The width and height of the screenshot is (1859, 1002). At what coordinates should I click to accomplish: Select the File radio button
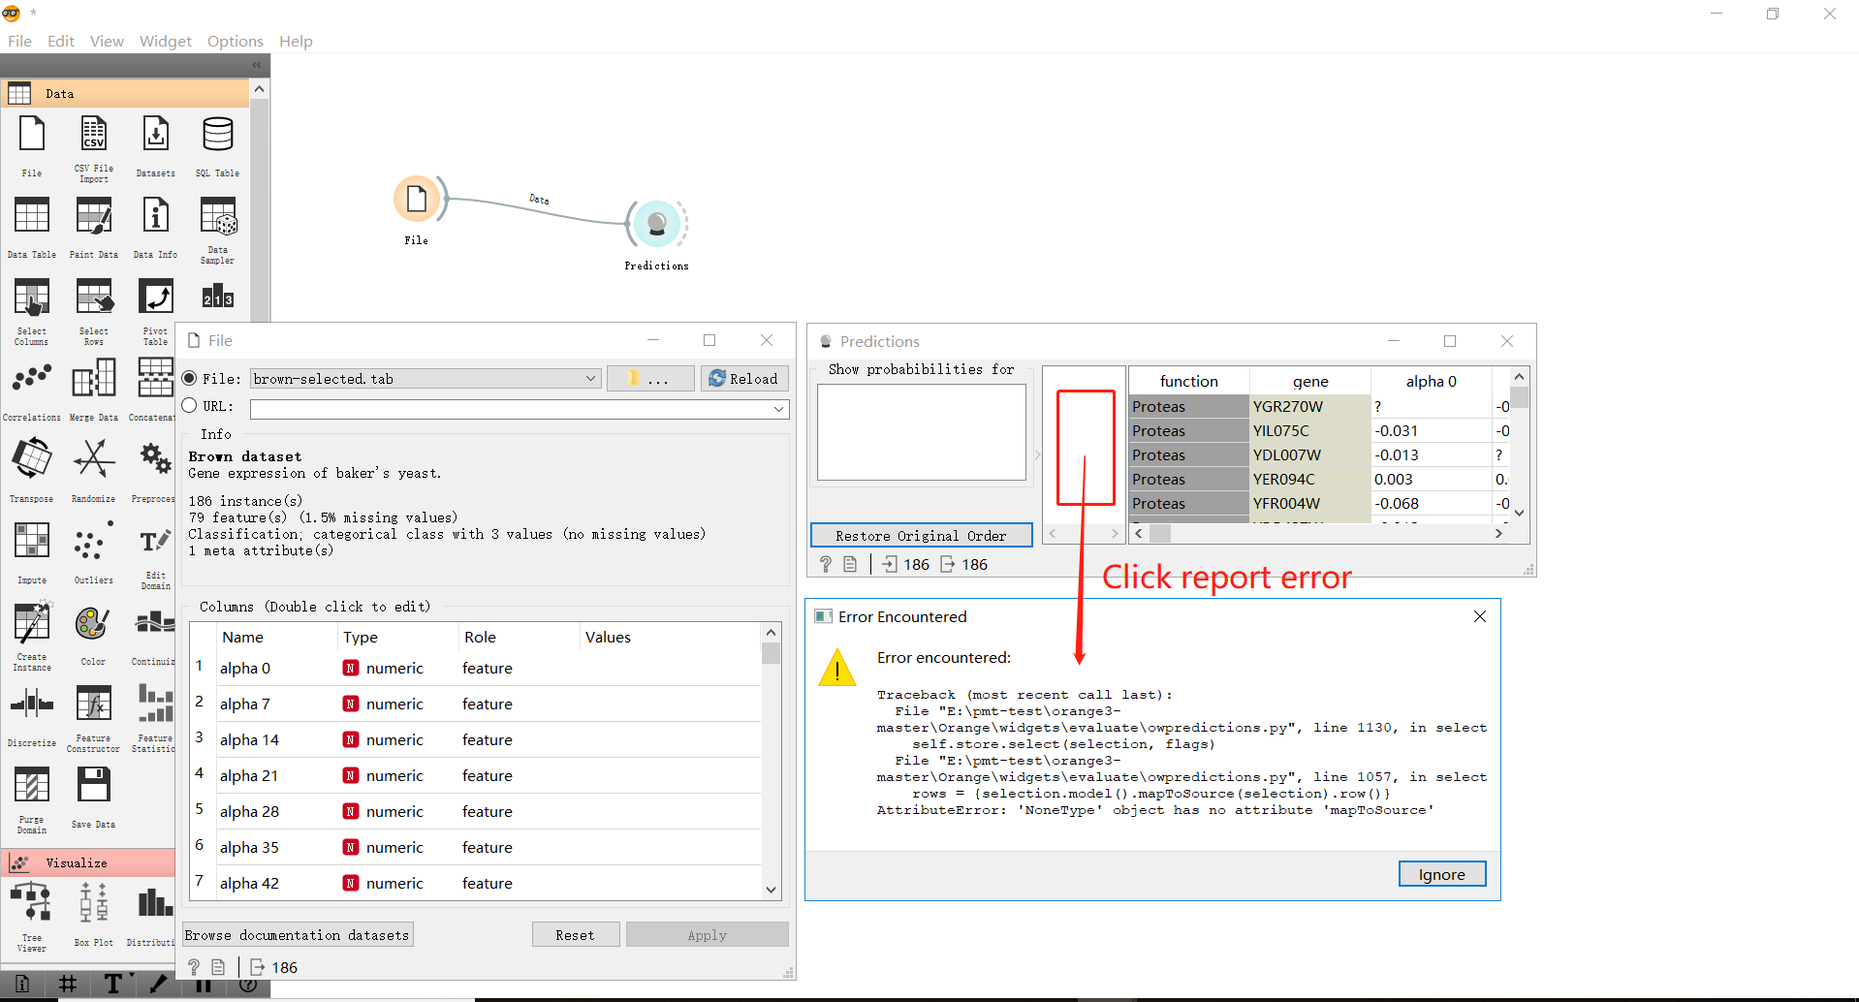[x=190, y=378]
